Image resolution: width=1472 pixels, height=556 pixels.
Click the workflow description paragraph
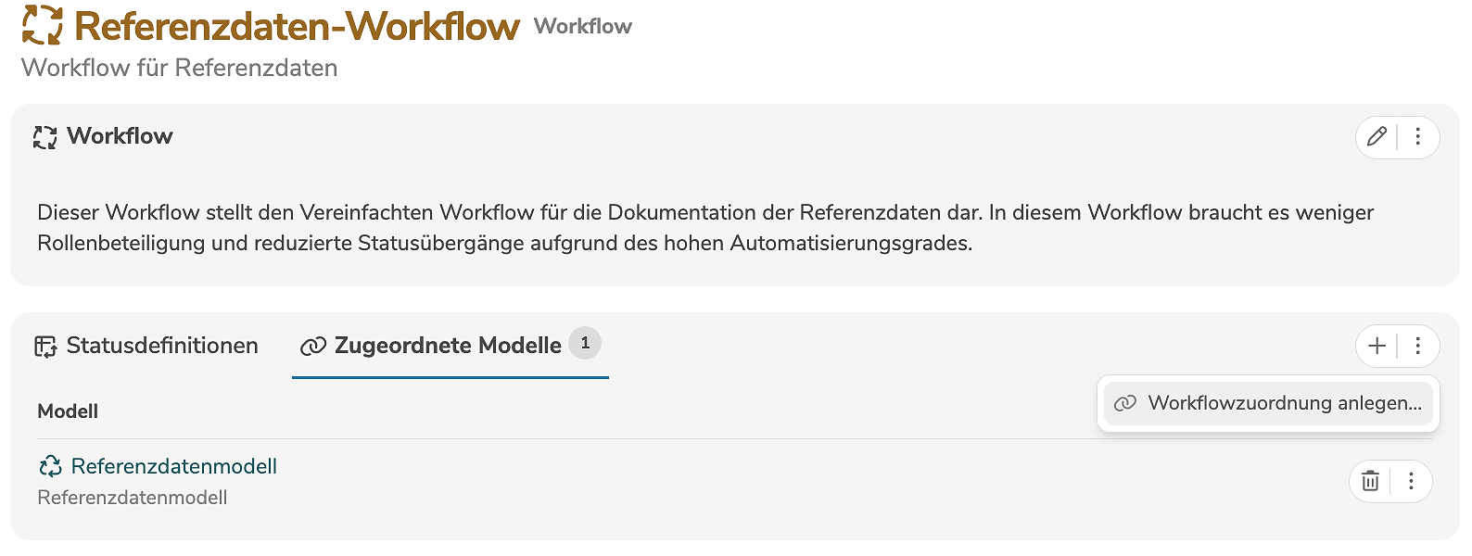[x=704, y=226]
